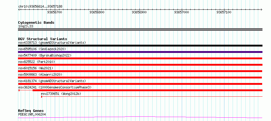Select the thick red esv3624241 variant bar
This screenshot has height=121, width=271.
pos(147,90)
